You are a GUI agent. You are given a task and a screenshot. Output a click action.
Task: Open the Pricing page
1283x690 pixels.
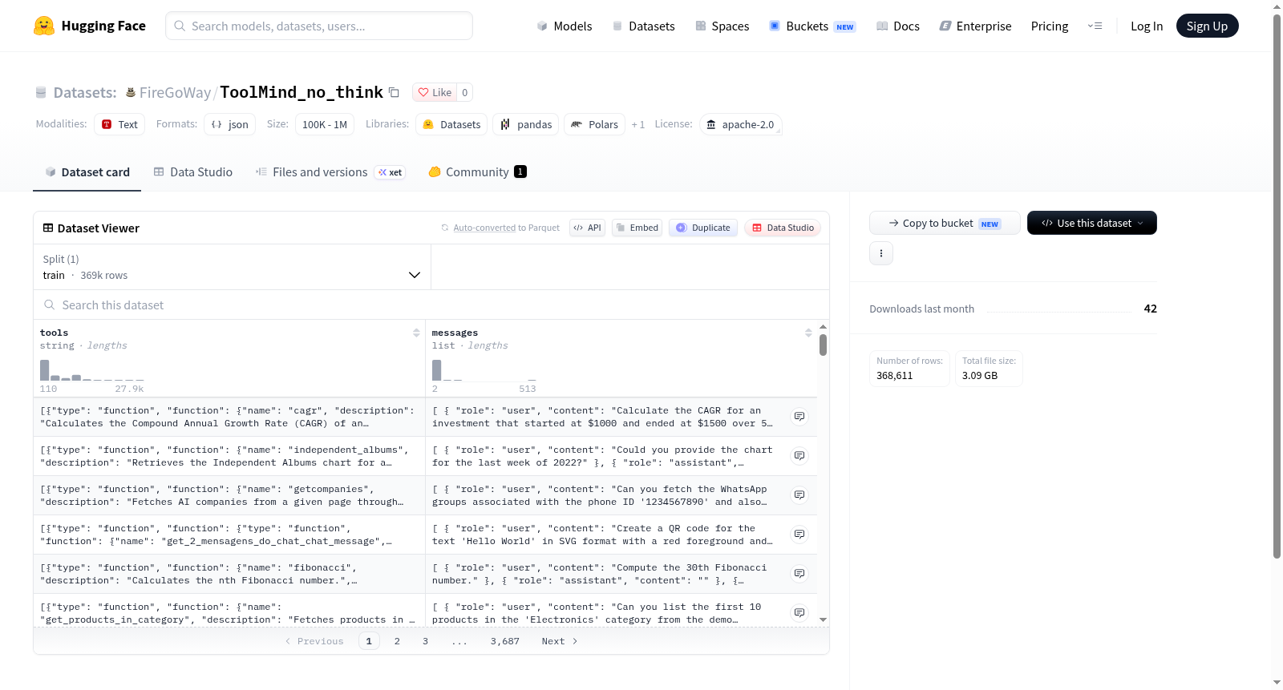tap(1050, 26)
